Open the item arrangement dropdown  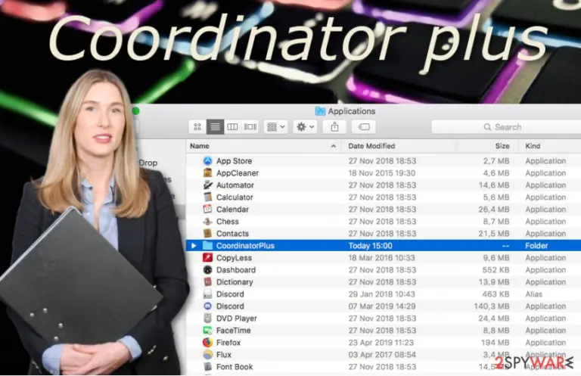pyautogui.click(x=275, y=127)
